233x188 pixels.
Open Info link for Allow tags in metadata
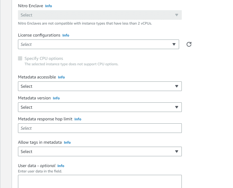pyautogui.click(x=67, y=142)
